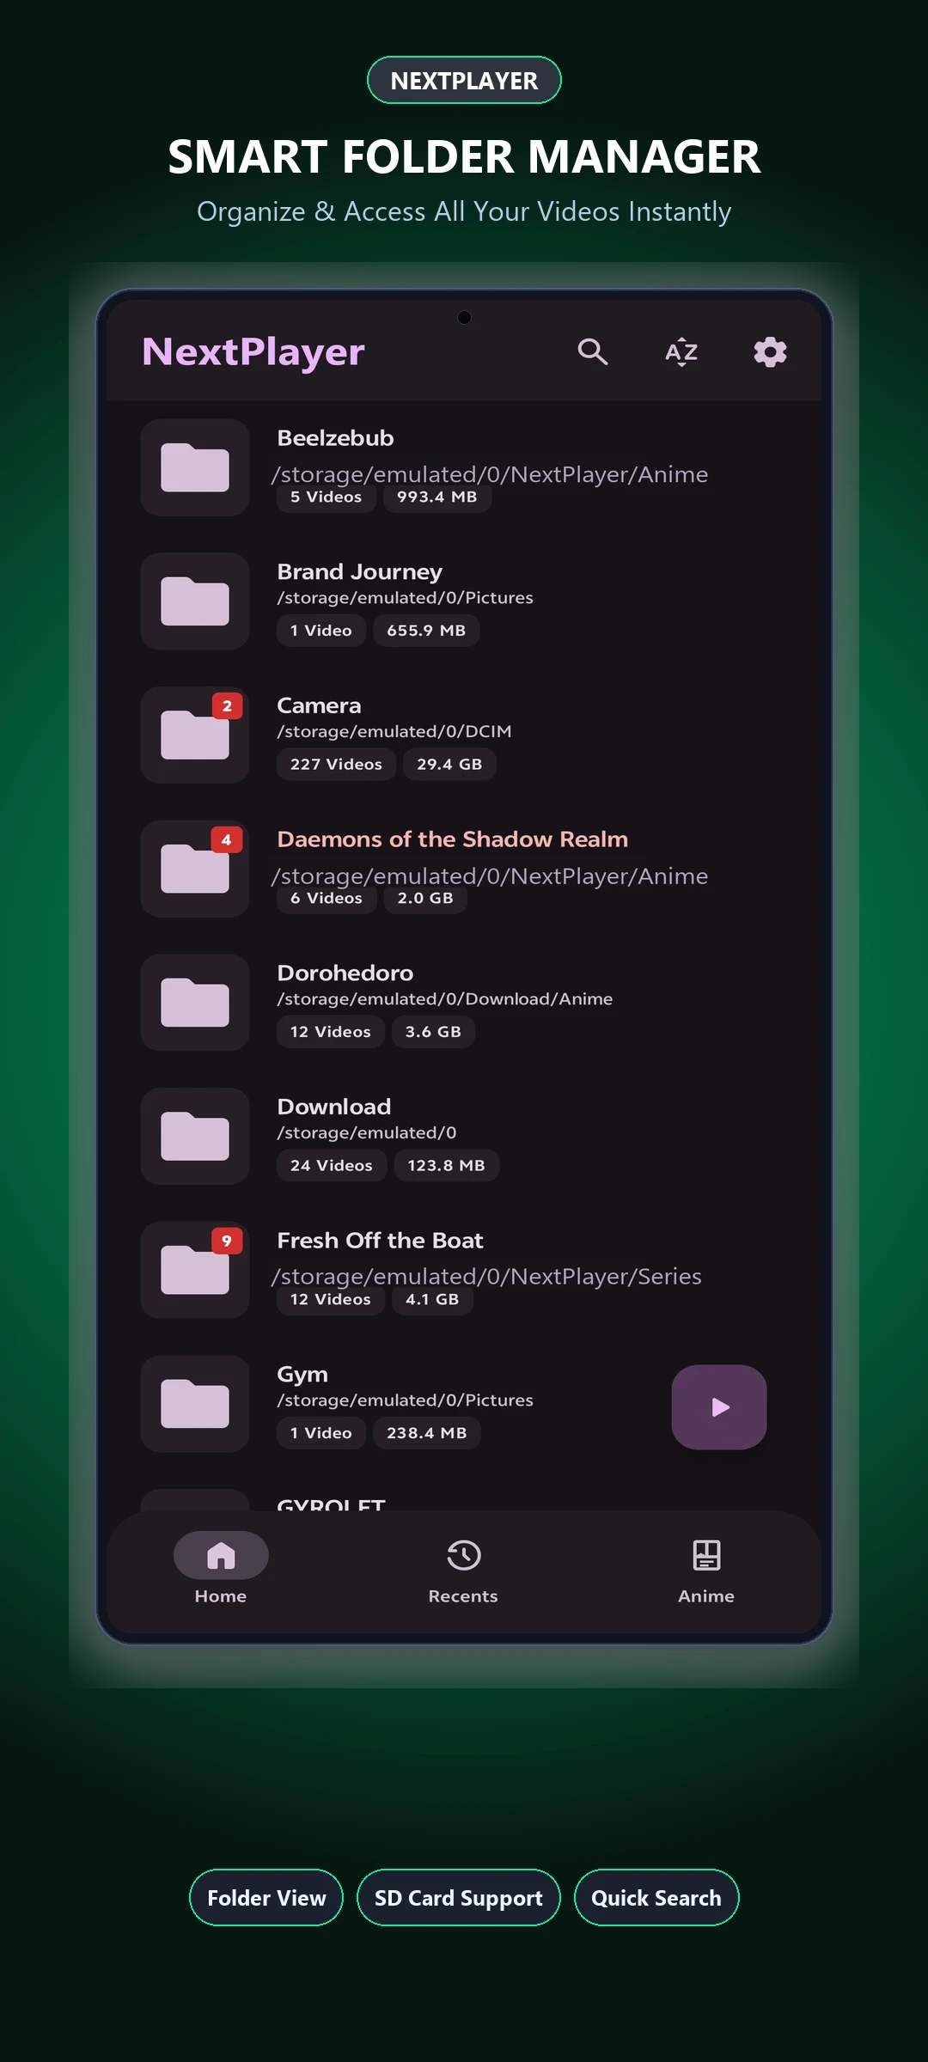Click the red badge 2 on Camera folder

pyautogui.click(x=227, y=706)
